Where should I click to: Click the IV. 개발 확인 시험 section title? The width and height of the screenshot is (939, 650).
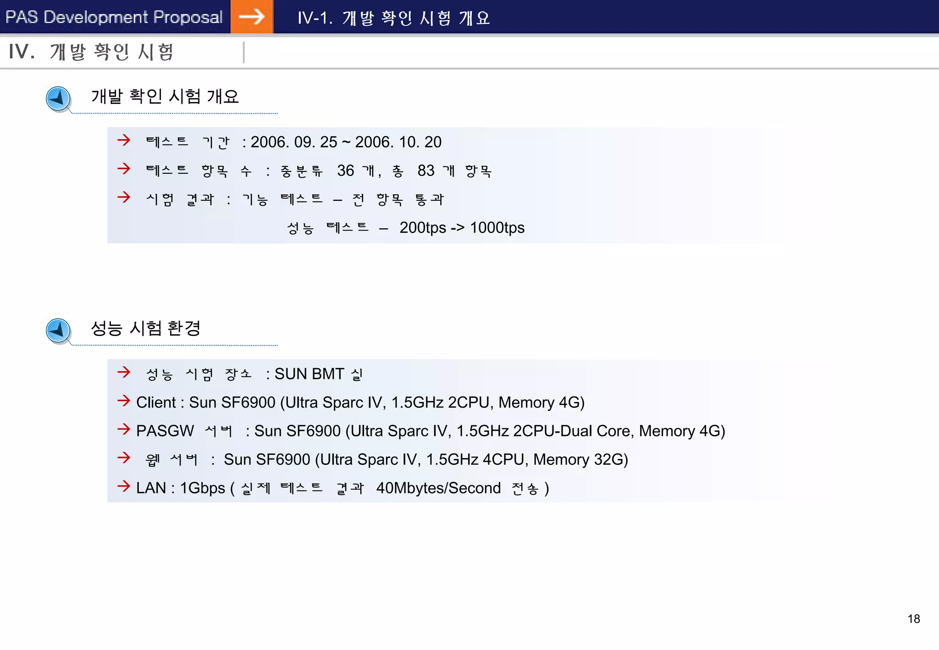[x=91, y=51]
